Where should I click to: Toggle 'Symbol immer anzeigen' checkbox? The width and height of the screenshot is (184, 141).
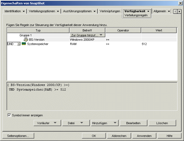pos(9,115)
